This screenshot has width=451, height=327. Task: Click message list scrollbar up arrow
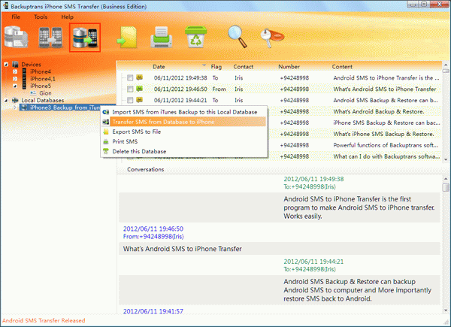[446, 65]
